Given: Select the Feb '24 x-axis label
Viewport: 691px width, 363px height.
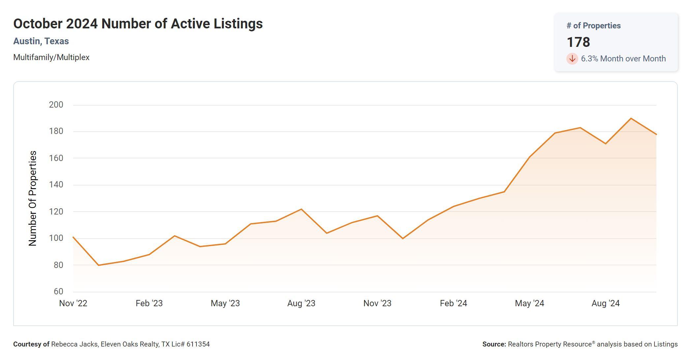Looking at the screenshot, I should pos(453,303).
